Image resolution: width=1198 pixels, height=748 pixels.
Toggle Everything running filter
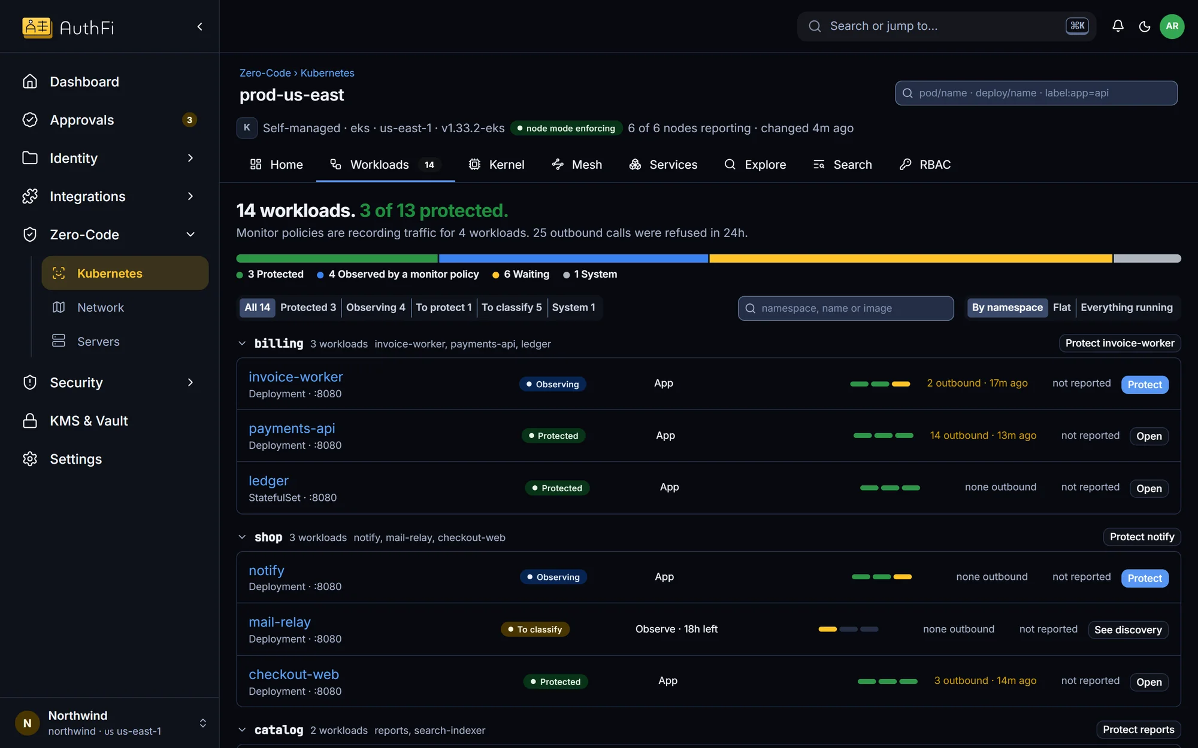[1126, 308]
